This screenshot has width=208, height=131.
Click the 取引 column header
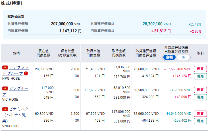pos(200,53)
